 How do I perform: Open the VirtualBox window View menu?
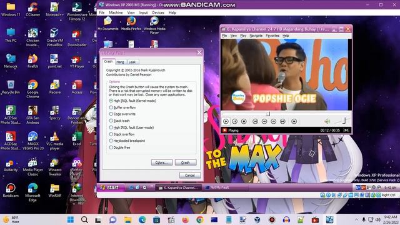tap(131, 12)
